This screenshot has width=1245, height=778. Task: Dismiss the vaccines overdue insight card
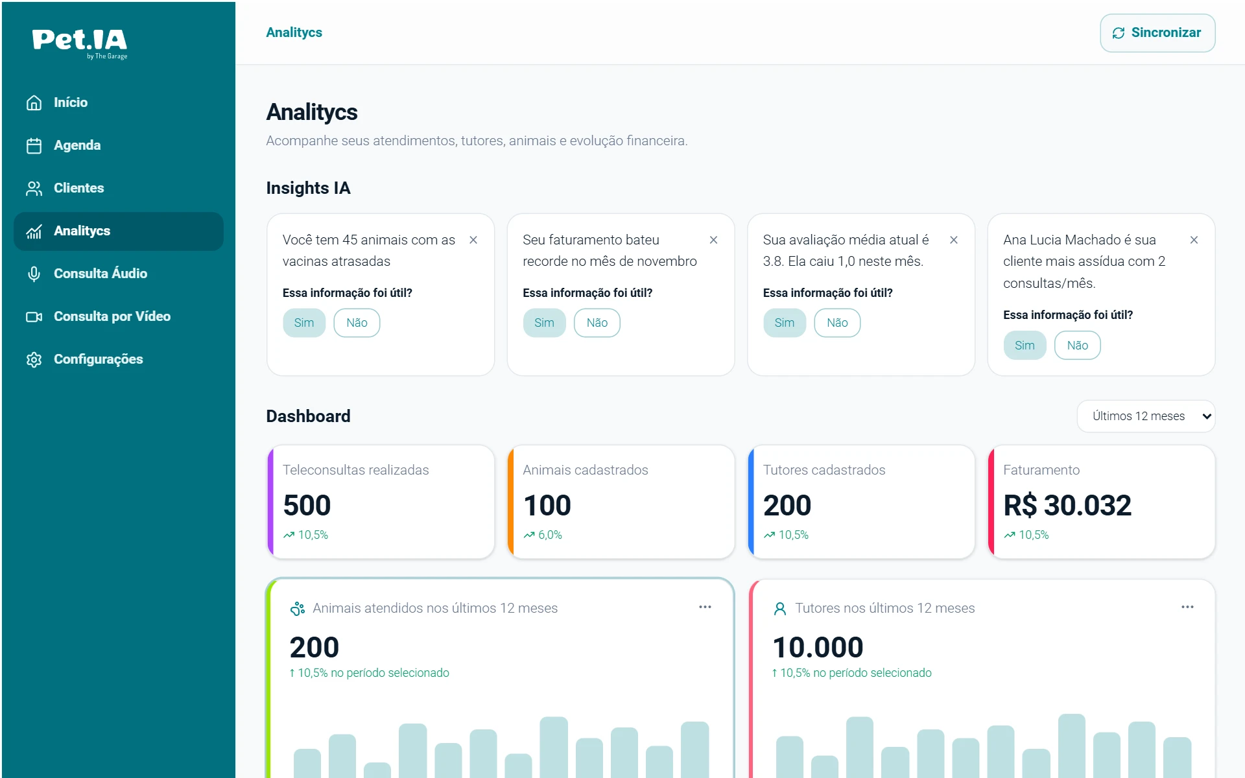[x=473, y=240]
